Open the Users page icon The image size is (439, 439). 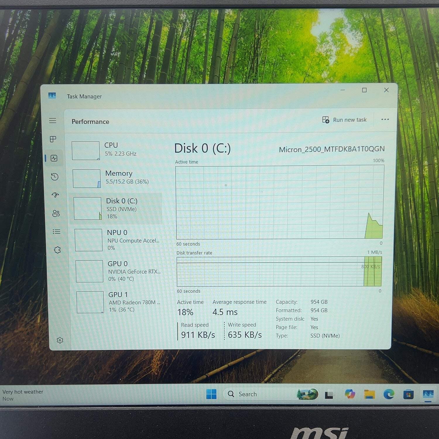[56, 213]
